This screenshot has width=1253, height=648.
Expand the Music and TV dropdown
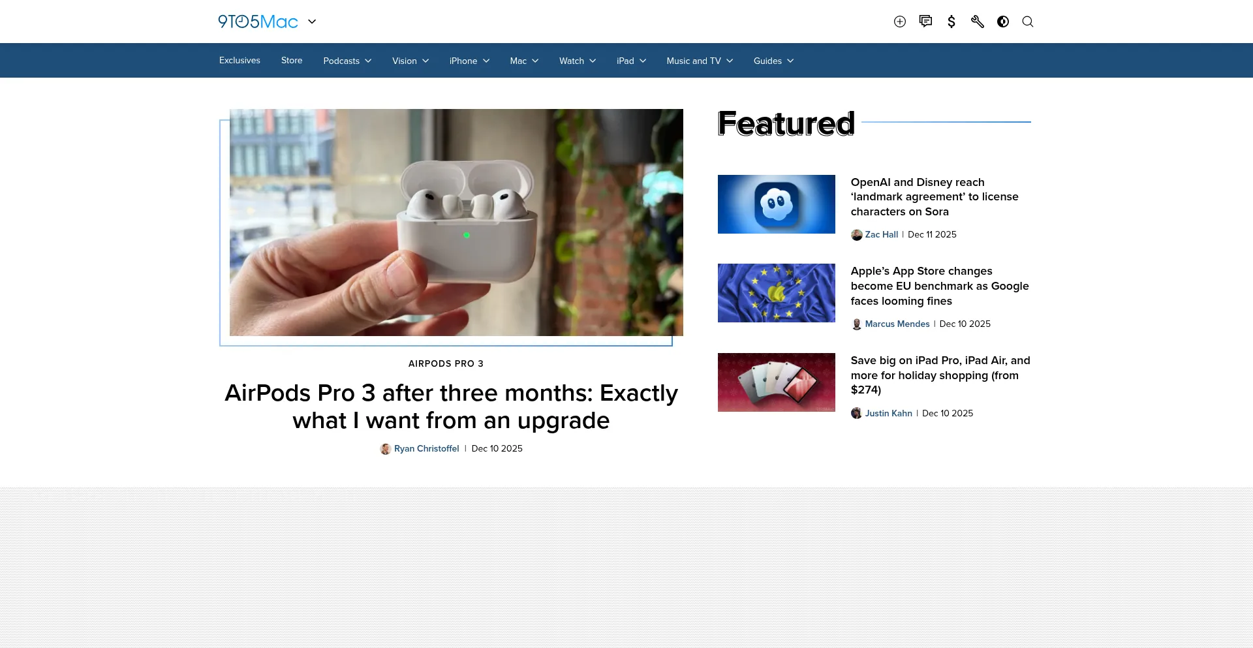click(700, 61)
